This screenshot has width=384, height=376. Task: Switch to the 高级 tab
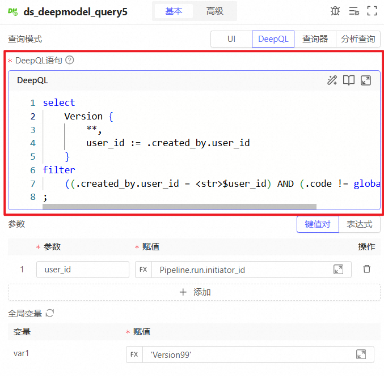click(x=214, y=11)
